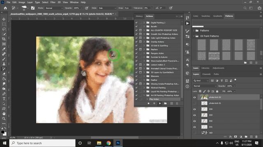Image resolution: width=263 pixels, height=147 pixels.
Task: Click the Begin Recording button in Actions
Action: (x=154, y=103)
